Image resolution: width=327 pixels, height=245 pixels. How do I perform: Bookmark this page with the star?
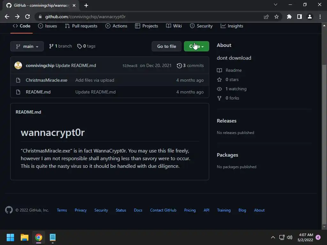276,17
